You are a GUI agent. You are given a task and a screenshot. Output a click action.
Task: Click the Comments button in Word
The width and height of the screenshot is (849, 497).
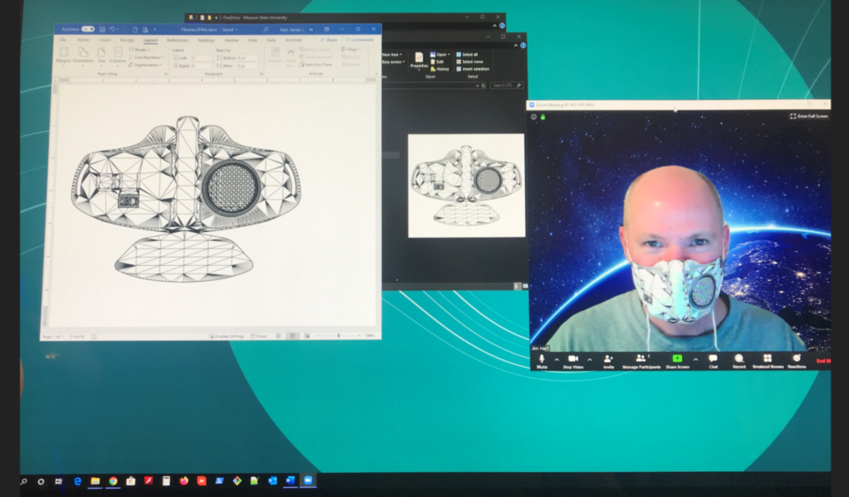click(x=360, y=40)
